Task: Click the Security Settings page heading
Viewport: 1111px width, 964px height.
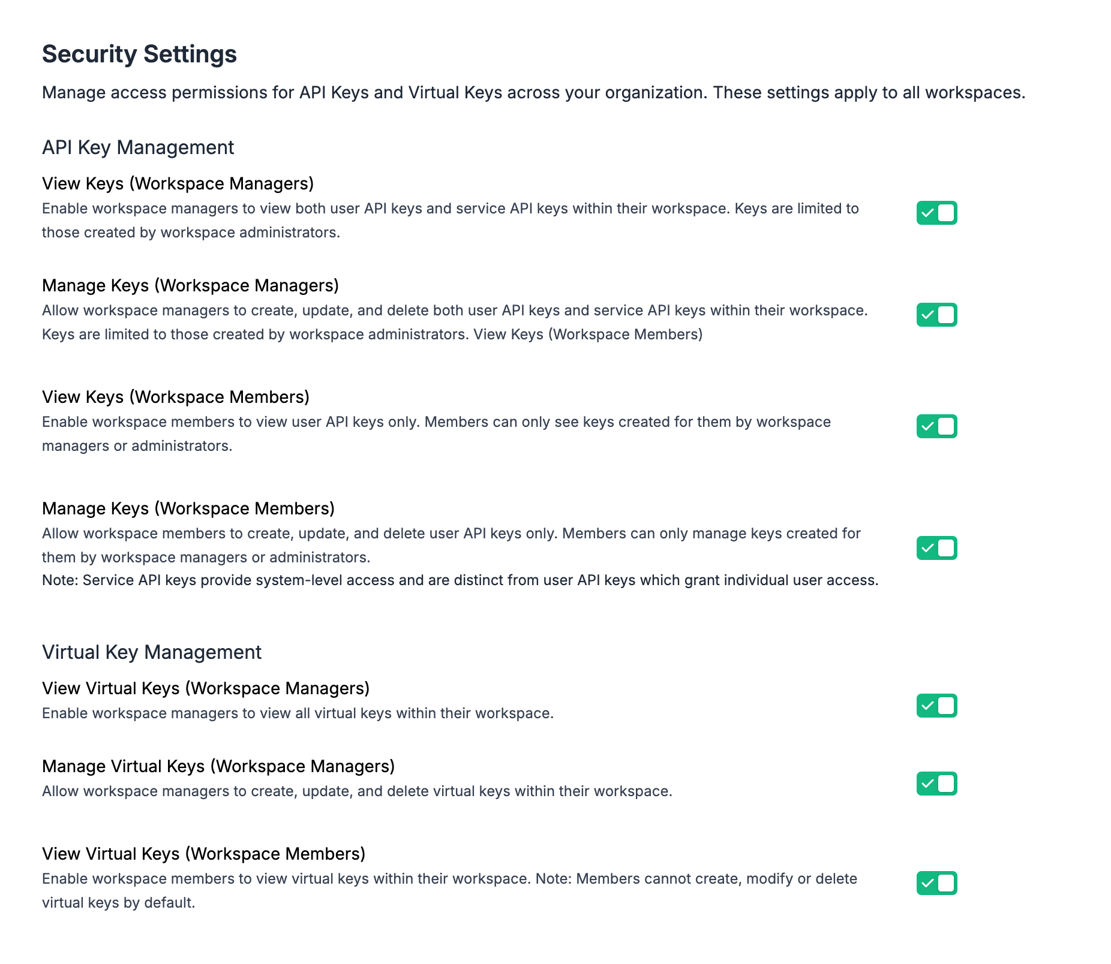Action: 139,54
